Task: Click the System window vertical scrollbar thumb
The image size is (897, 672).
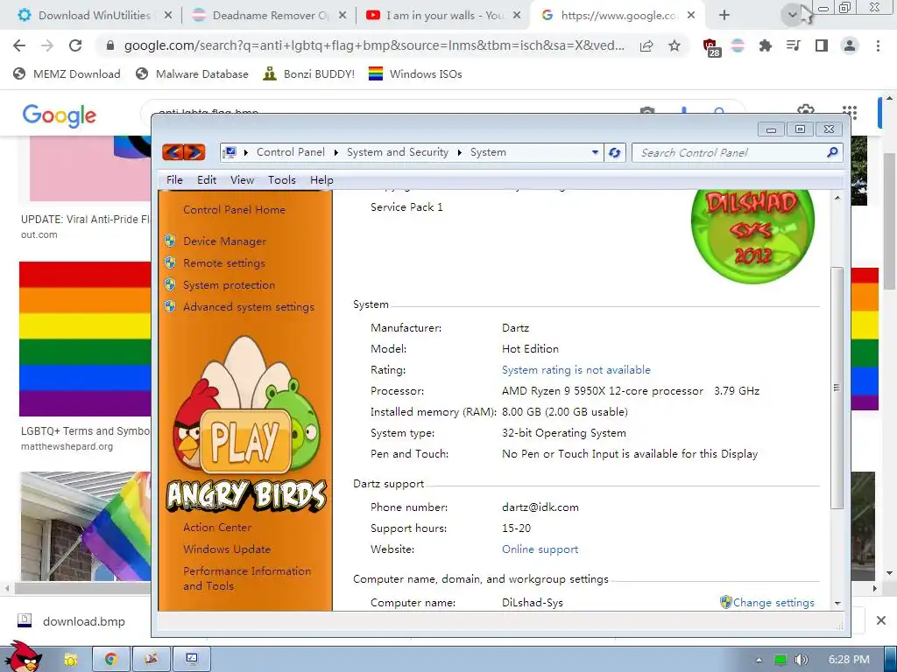Action: click(837, 388)
